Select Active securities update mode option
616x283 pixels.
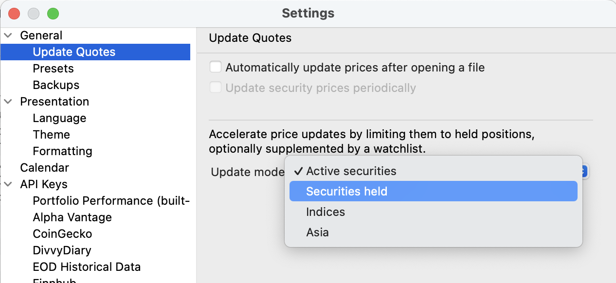(351, 171)
